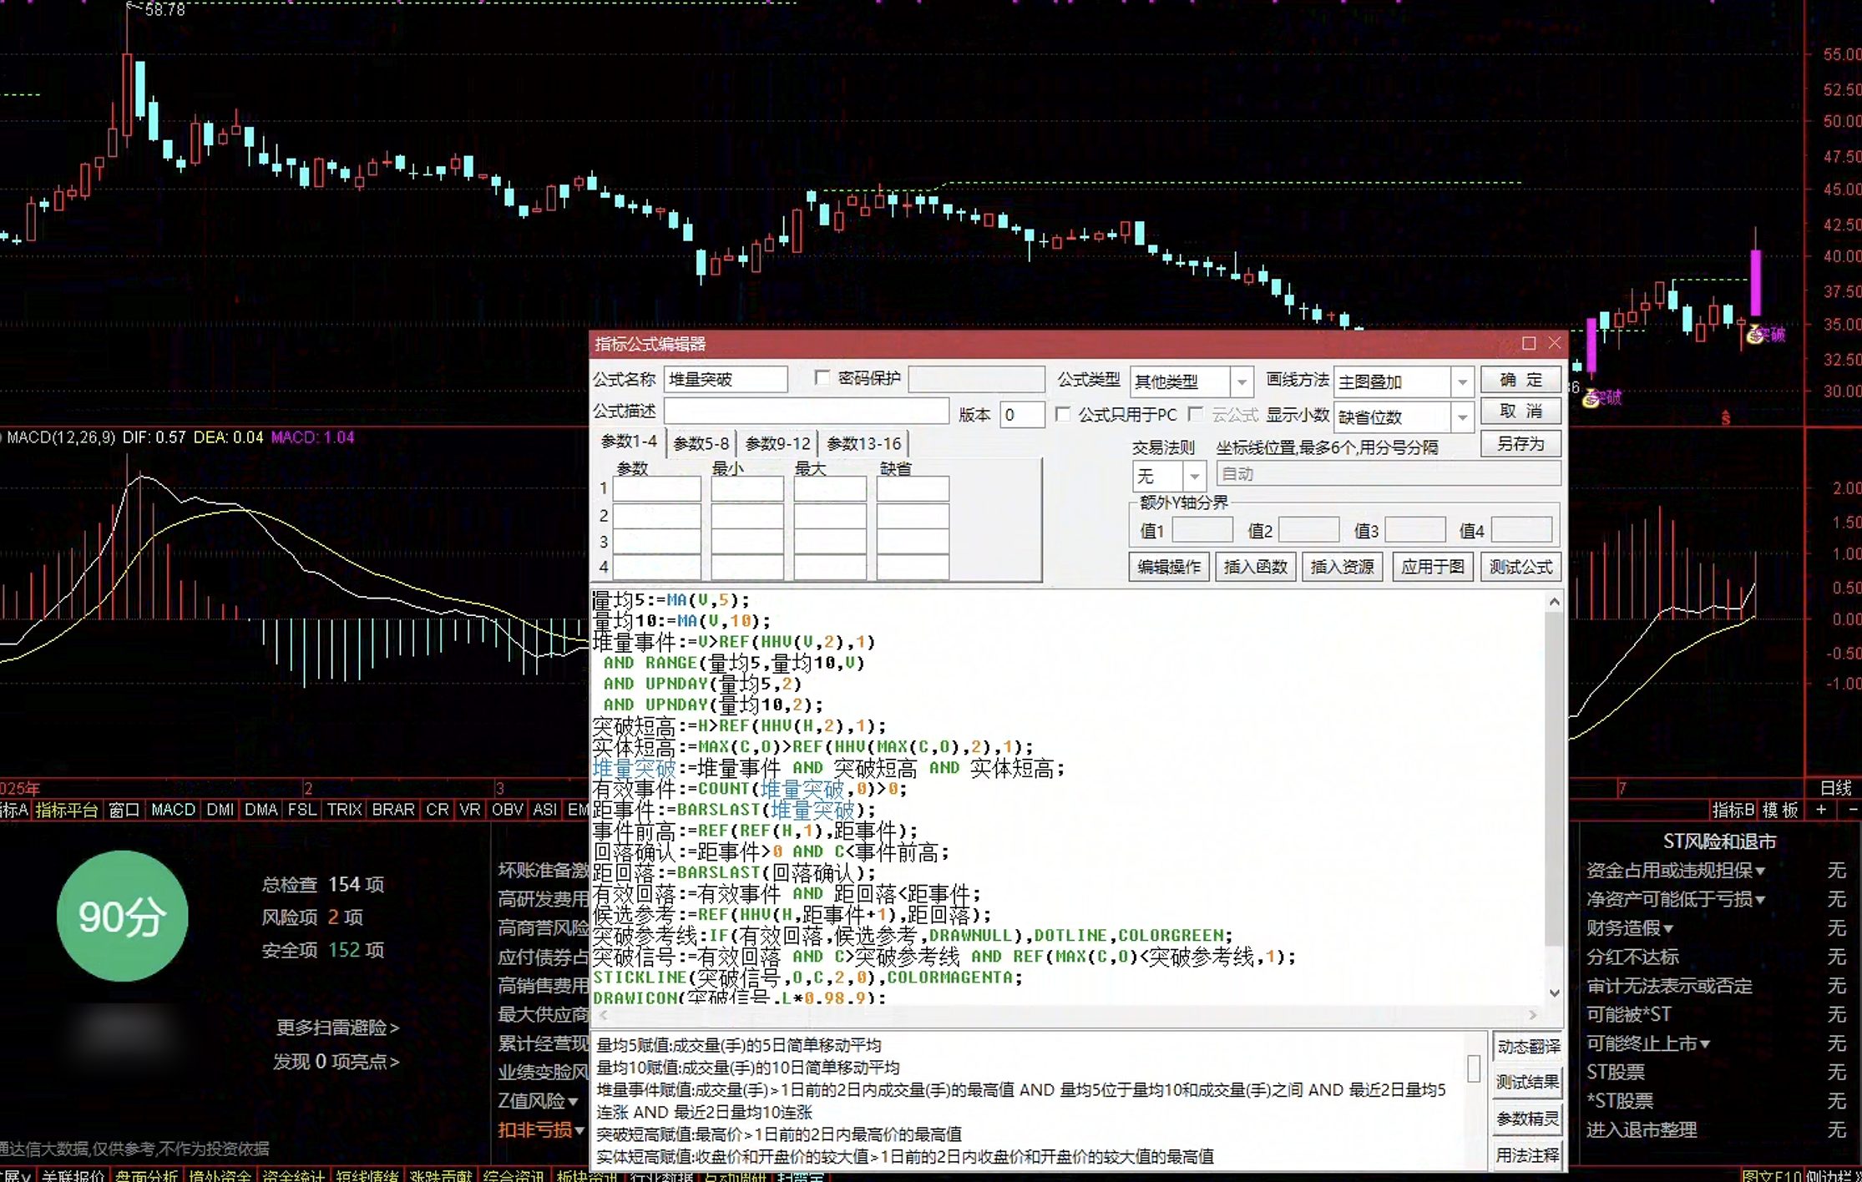The image size is (1862, 1182).
Task: Expand 可能终止上市 row arrow
Action: point(1705,1044)
